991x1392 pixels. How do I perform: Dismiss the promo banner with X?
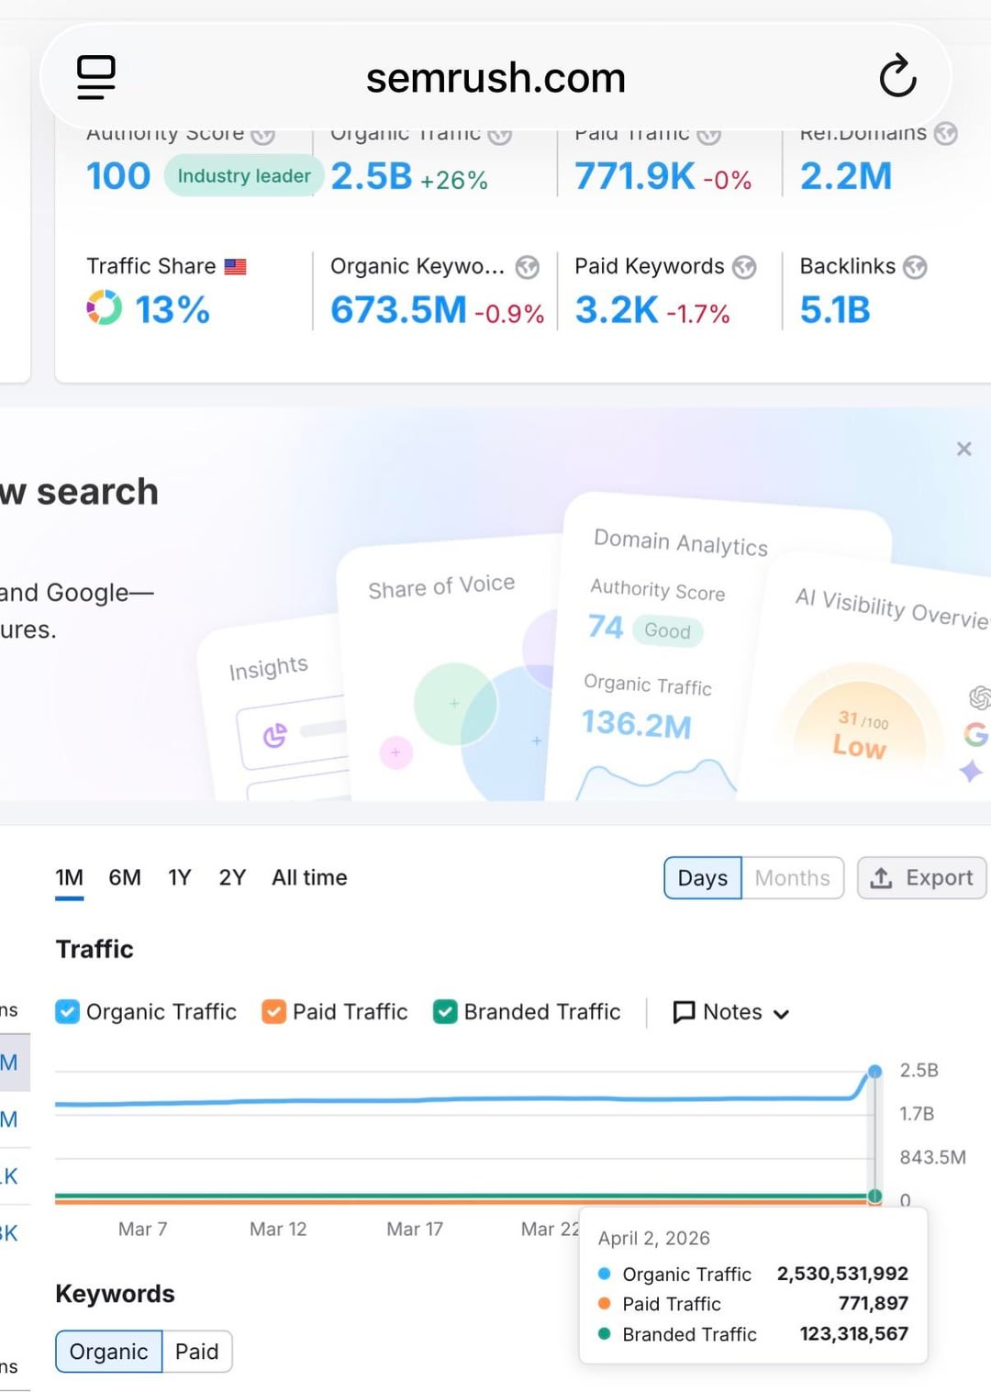coord(963,449)
